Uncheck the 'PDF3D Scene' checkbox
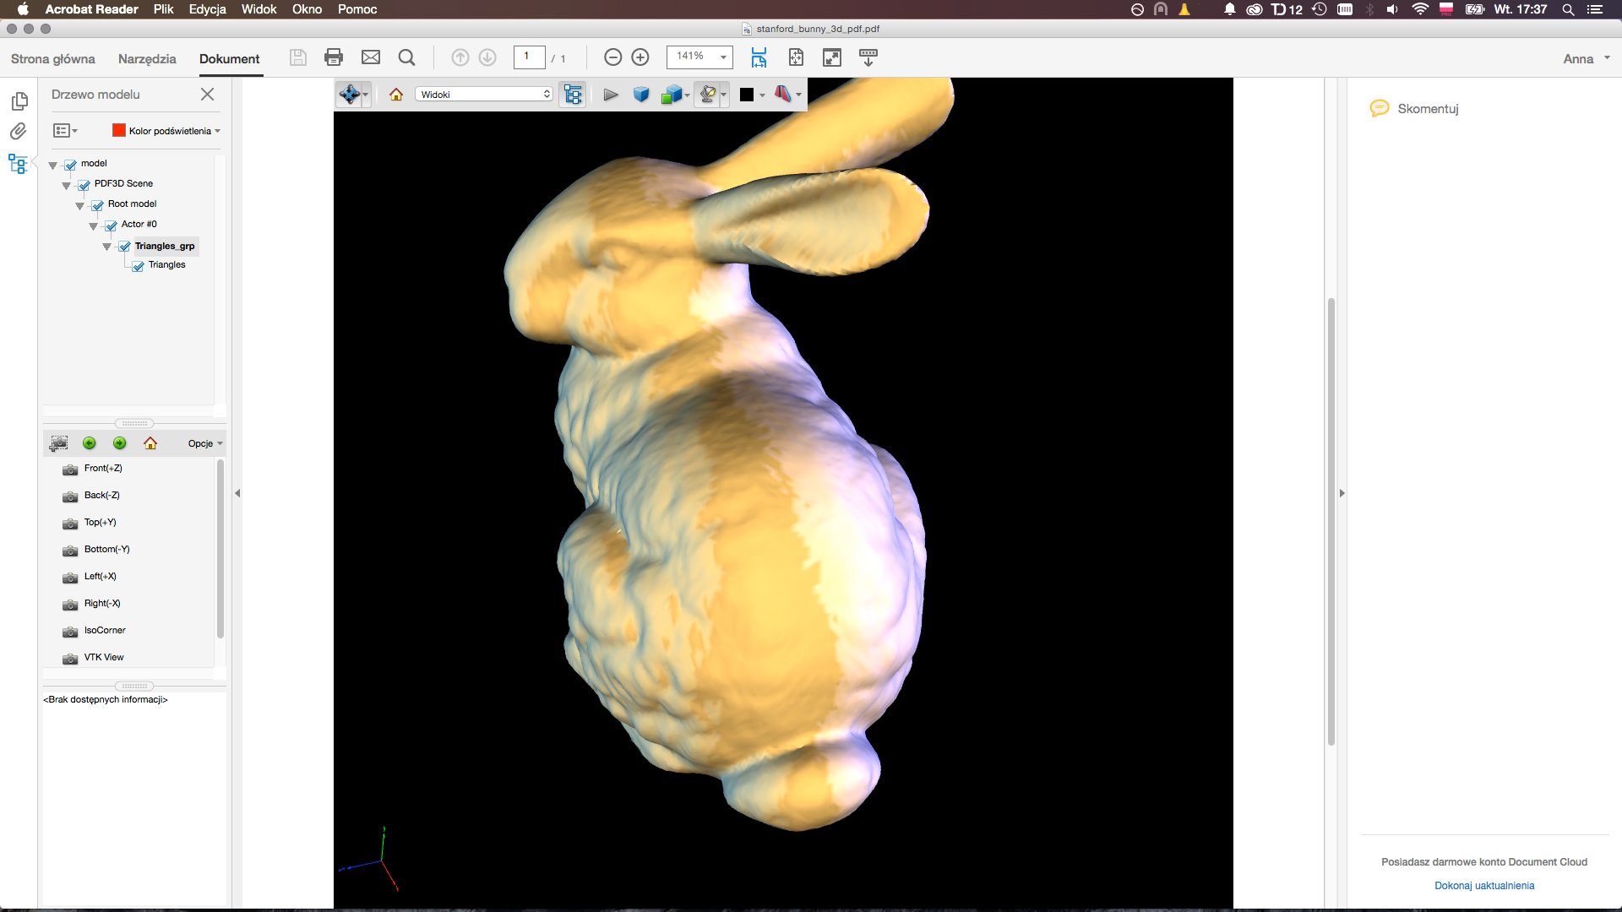 point(84,185)
